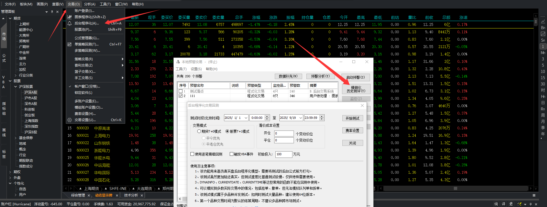Select the 期货T+0模式 radio button
The width and height of the screenshot is (547, 207).
click(x=199, y=131)
